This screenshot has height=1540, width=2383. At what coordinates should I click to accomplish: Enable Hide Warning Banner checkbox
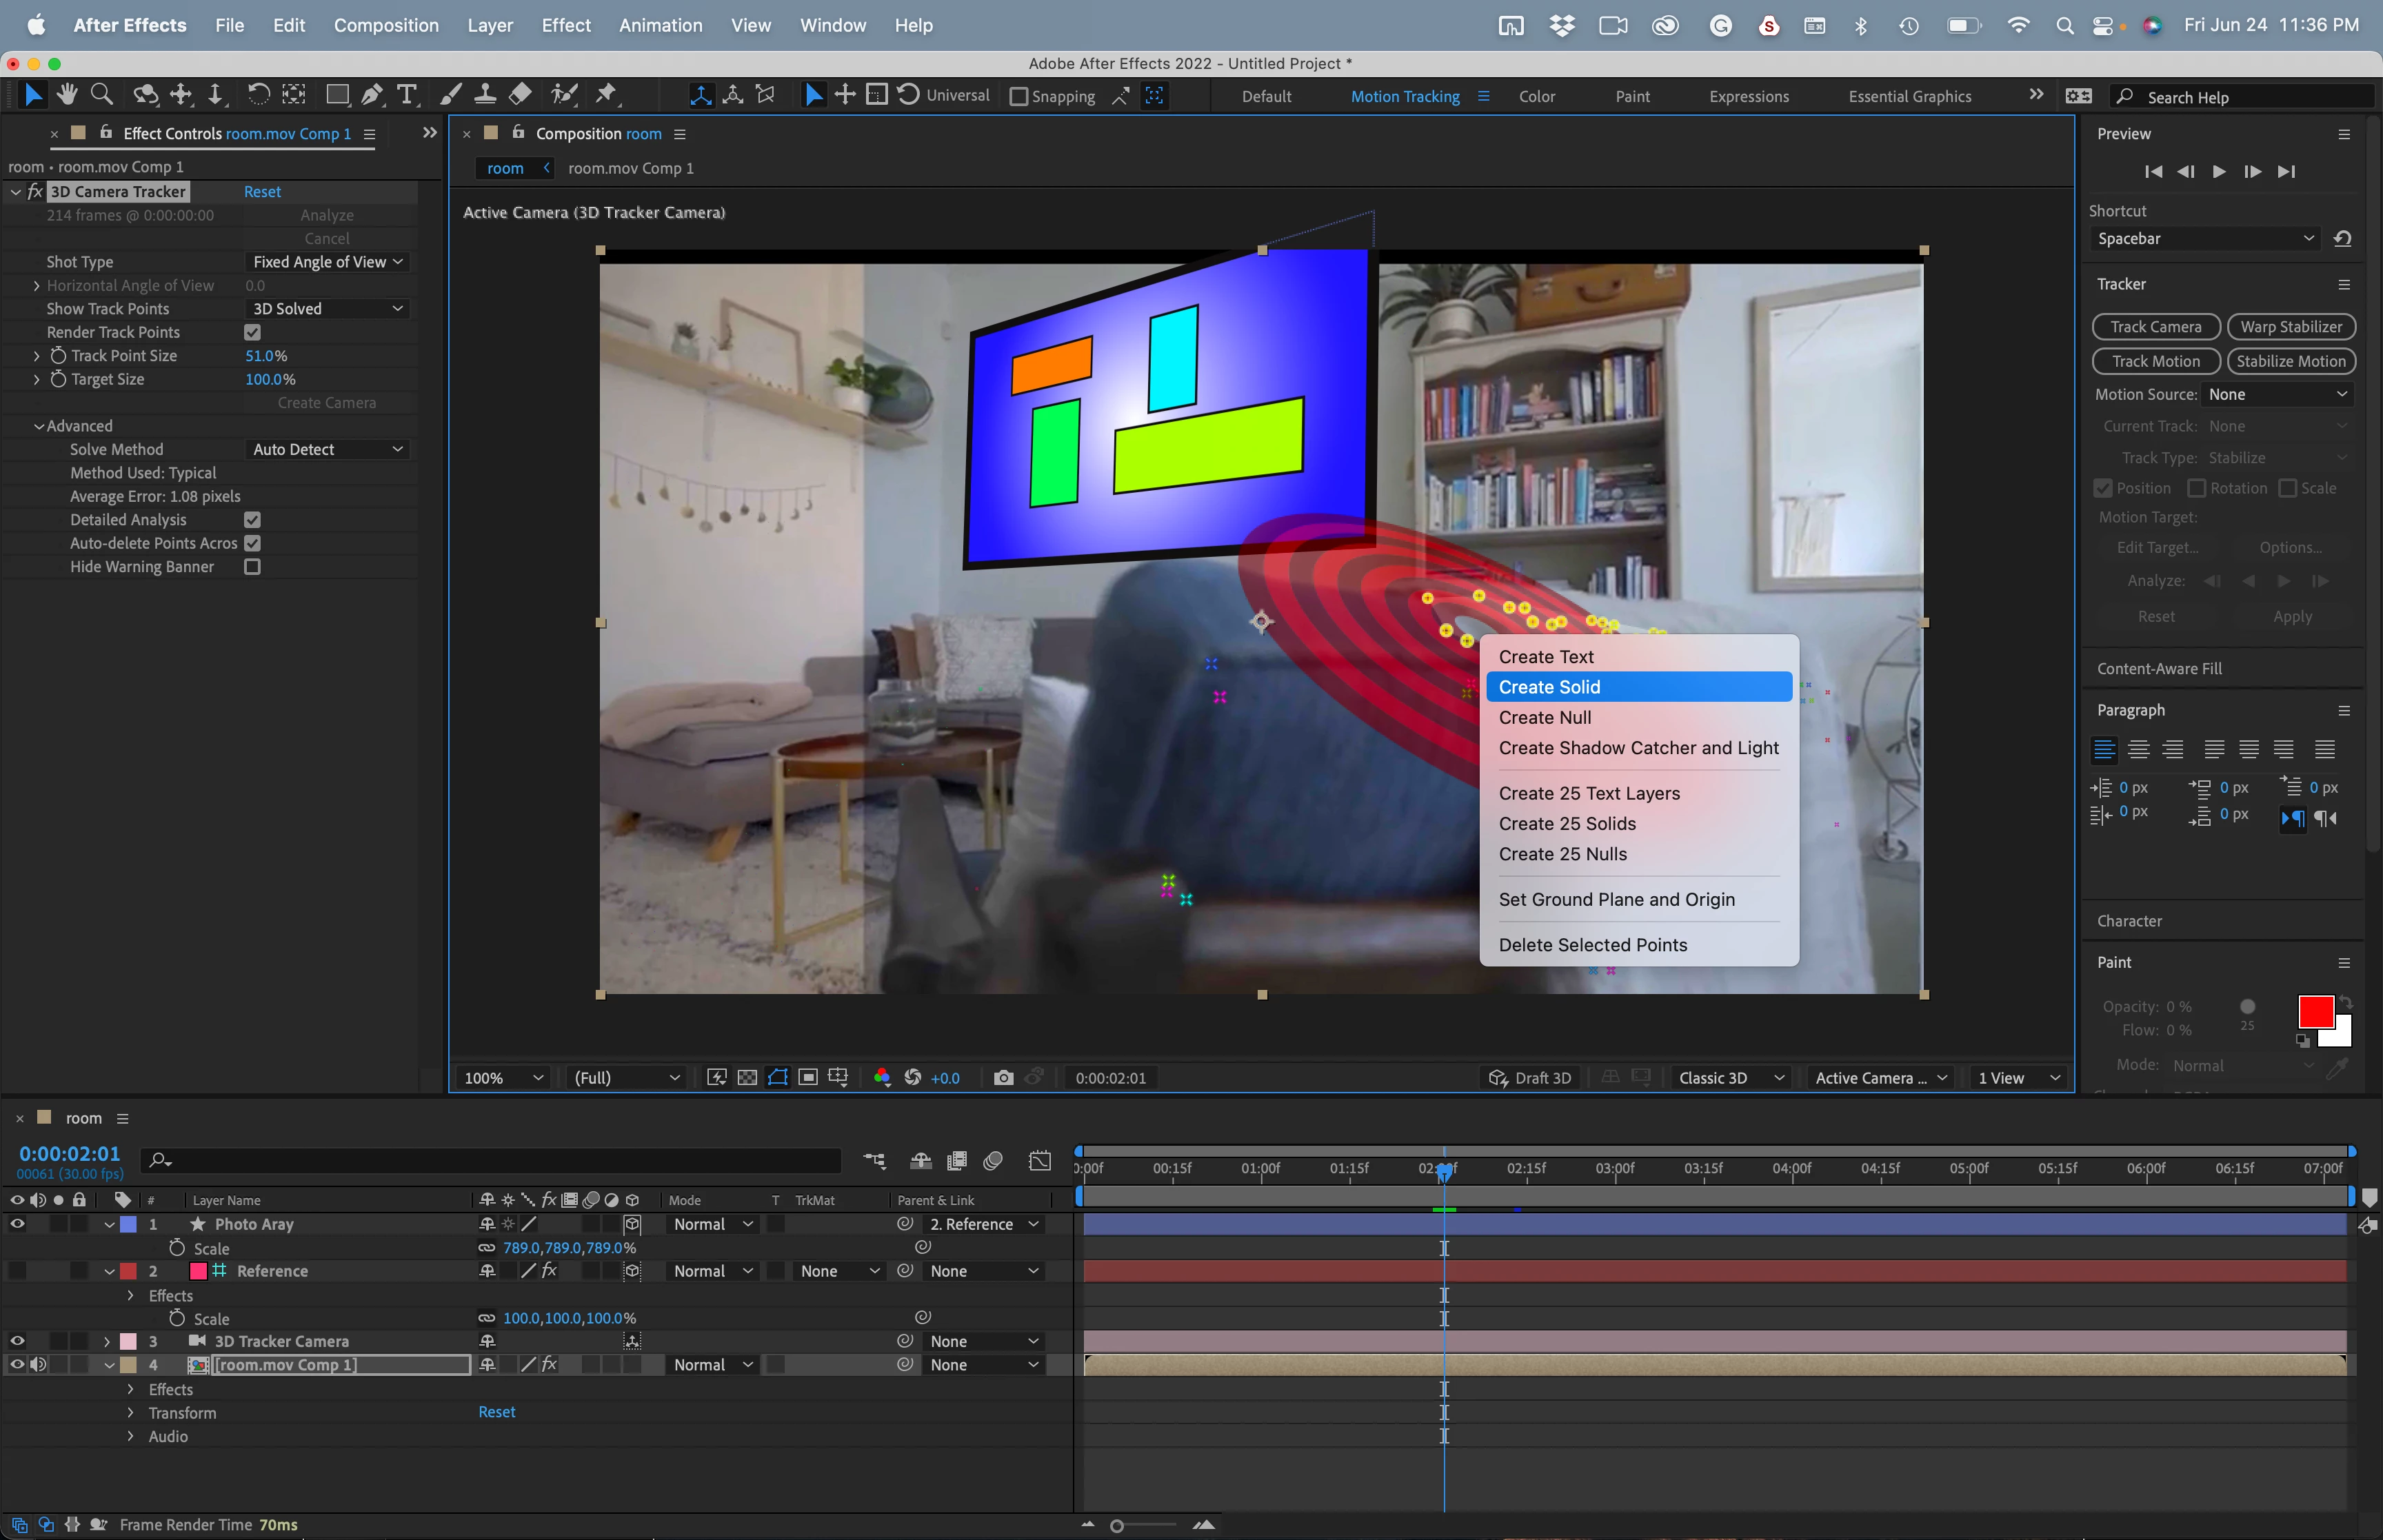(x=252, y=567)
